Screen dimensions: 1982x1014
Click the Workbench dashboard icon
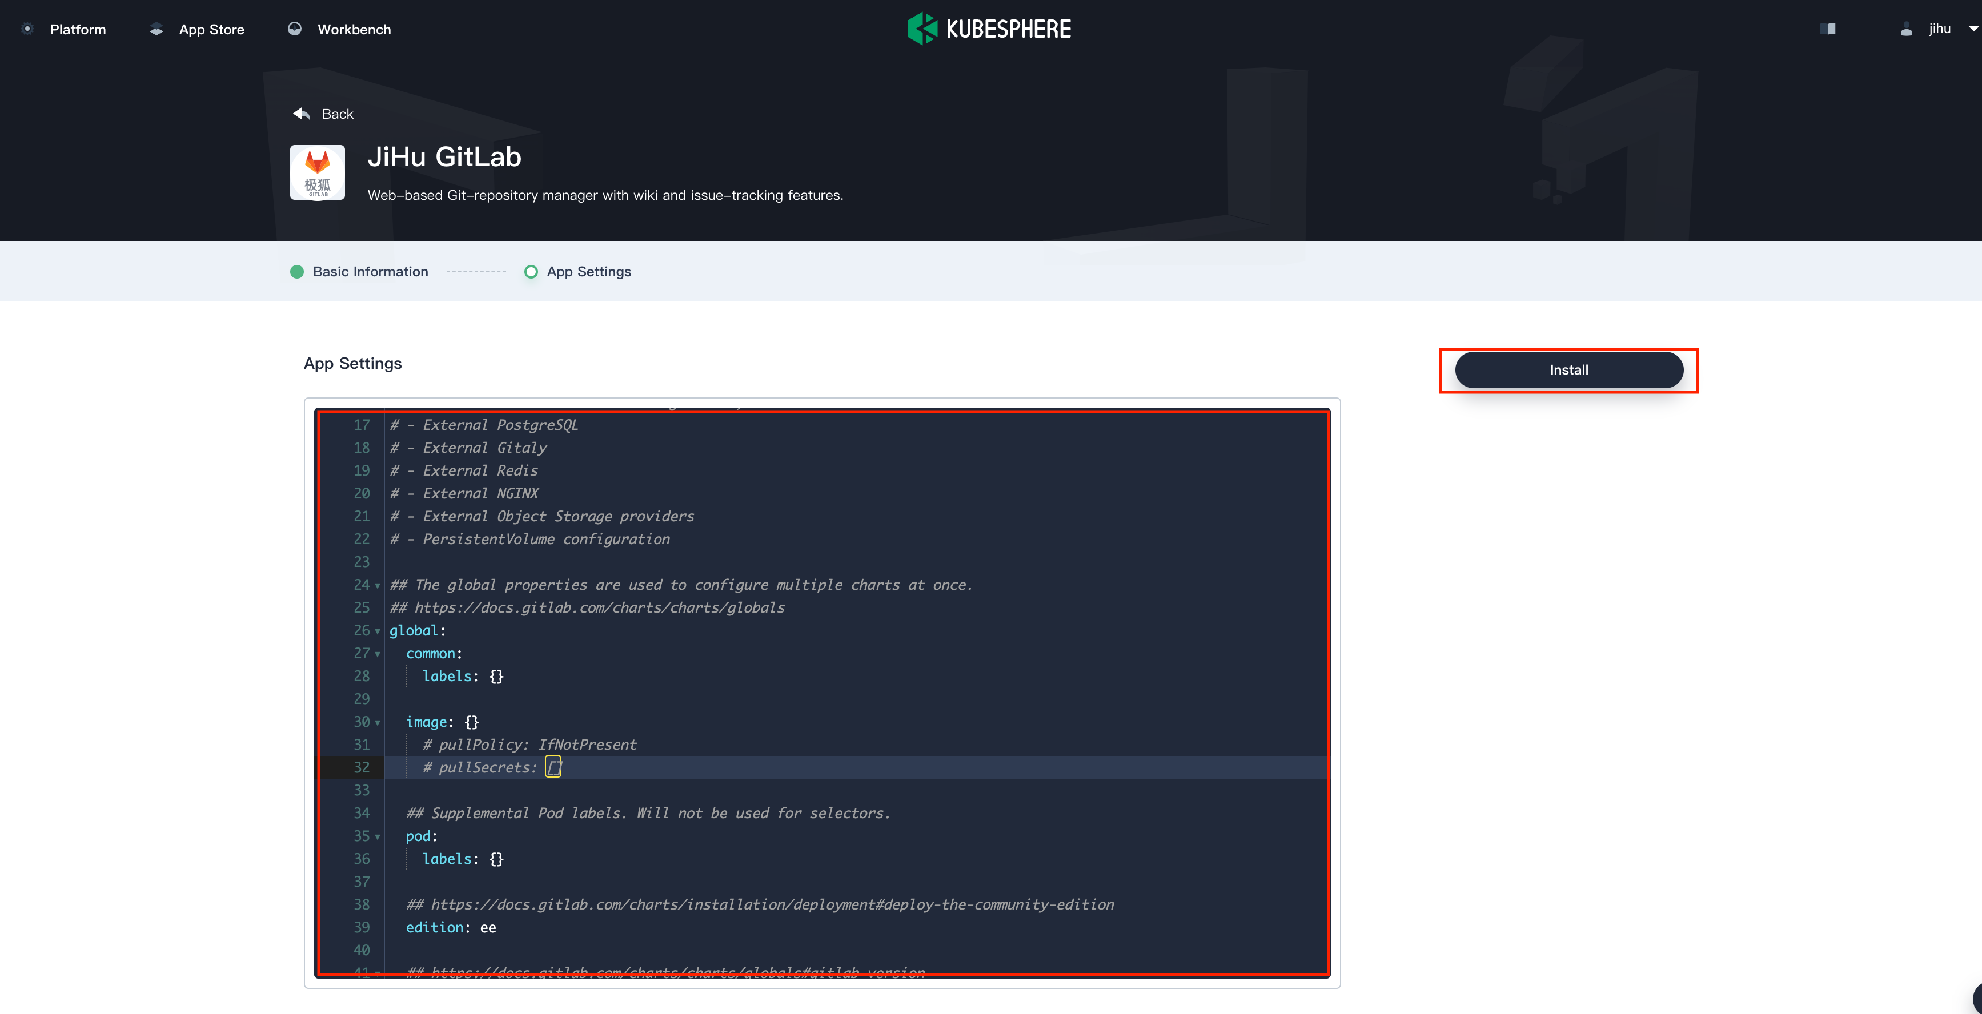295,29
